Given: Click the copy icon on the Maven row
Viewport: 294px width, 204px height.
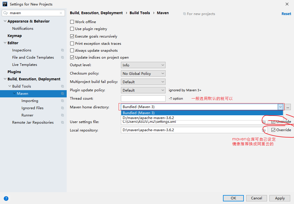Looking at the screenshot, I should pyautogui.click(x=62, y=93).
